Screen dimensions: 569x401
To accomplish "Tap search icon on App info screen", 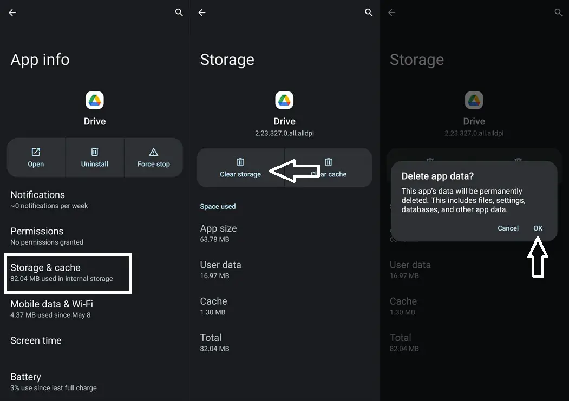I will pyautogui.click(x=179, y=12).
